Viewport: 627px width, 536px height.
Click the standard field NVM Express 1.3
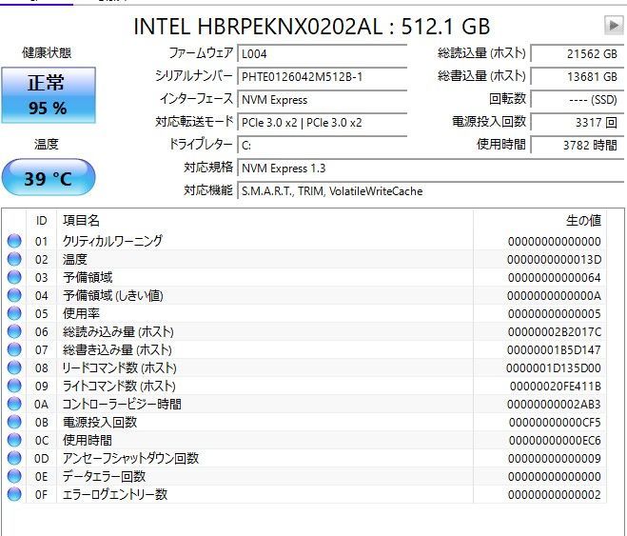coord(431,168)
